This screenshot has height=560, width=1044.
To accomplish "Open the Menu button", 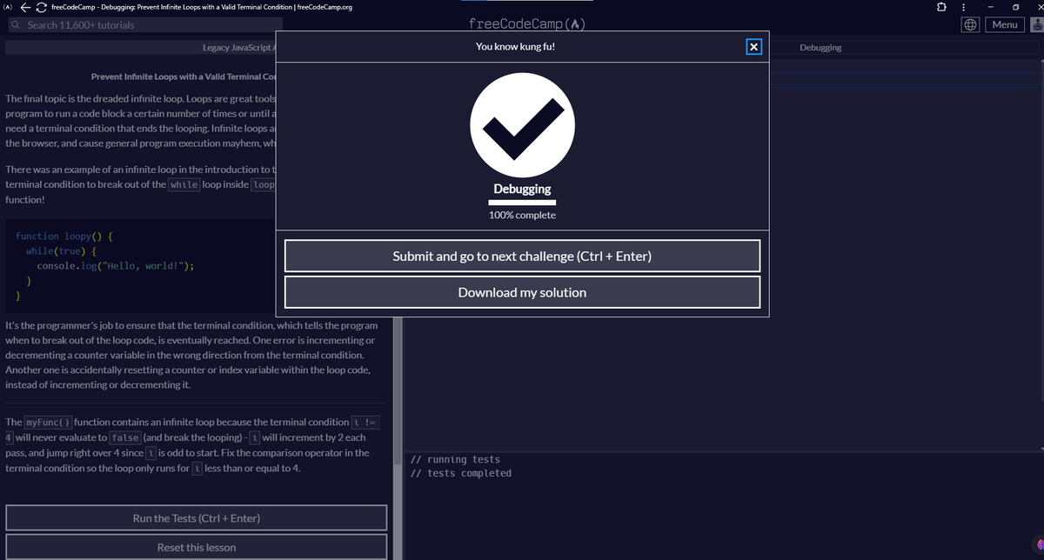I will pyautogui.click(x=1005, y=24).
